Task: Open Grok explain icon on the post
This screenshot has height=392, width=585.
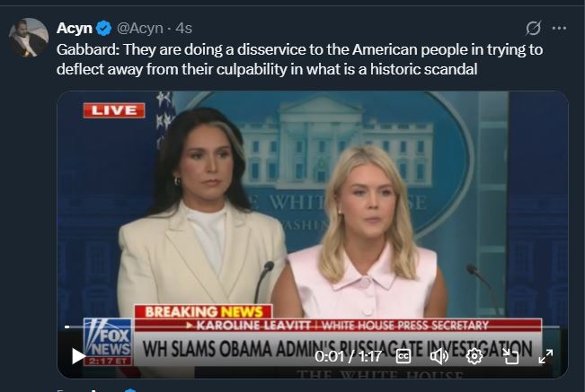Action: 533,28
